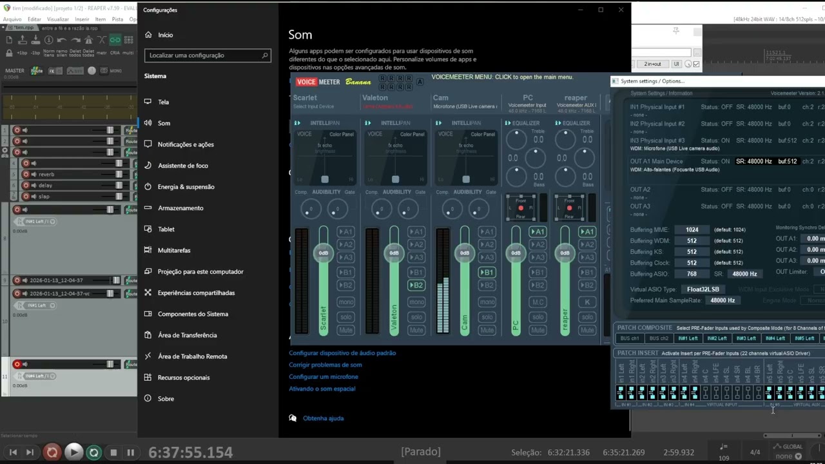Screen dimensions: 825x464
Task: Click the master track FX button
Action: pyautogui.click(x=52, y=71)
